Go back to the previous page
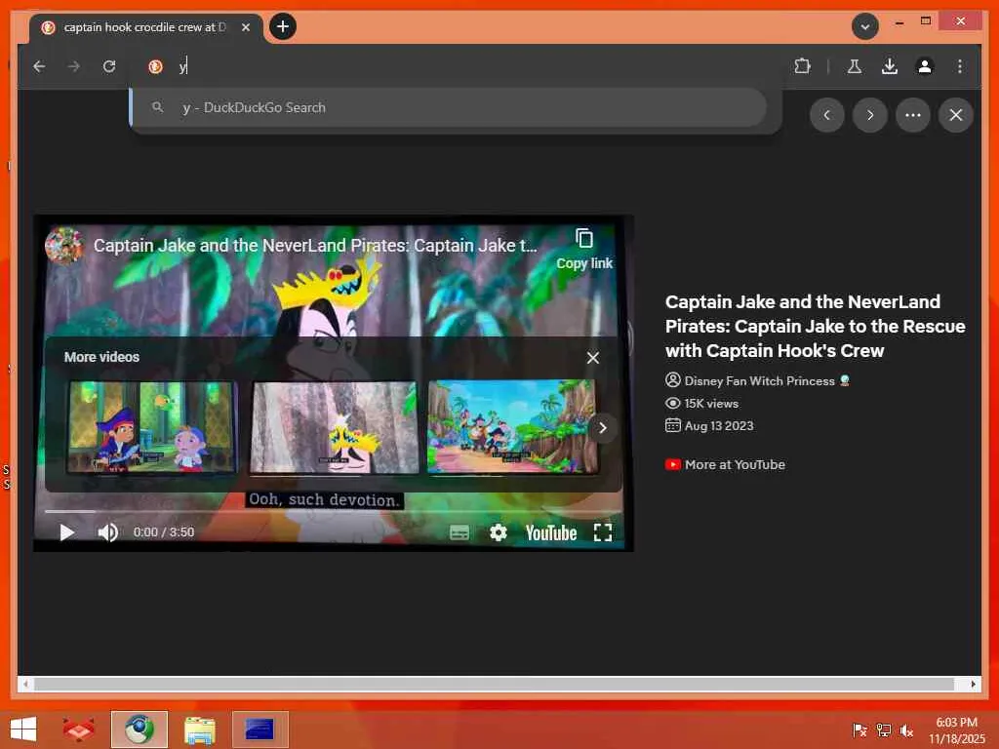Viewport: 999px width, 749px height. pos(39,66)
